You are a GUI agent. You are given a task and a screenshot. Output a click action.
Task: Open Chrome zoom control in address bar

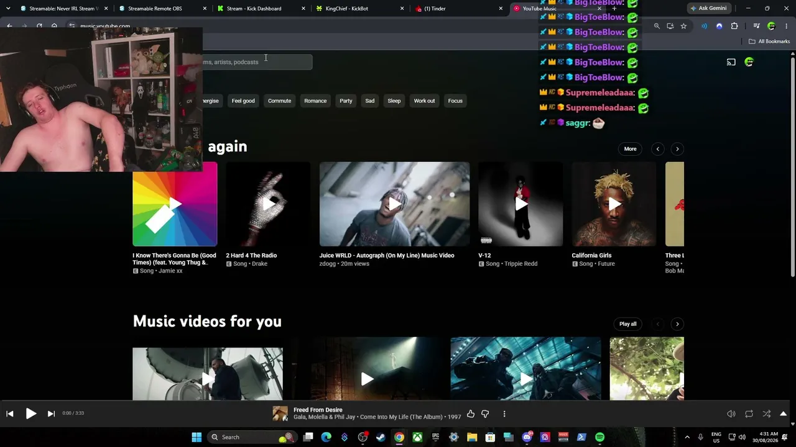click(657, 26)
